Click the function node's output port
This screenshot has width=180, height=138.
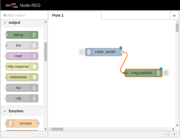pyautogui.click(x=38, y=123)
